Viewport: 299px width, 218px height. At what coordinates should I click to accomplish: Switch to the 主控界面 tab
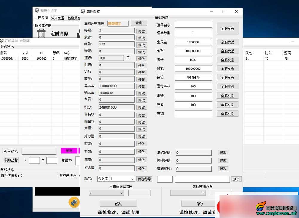click(41, 18)
